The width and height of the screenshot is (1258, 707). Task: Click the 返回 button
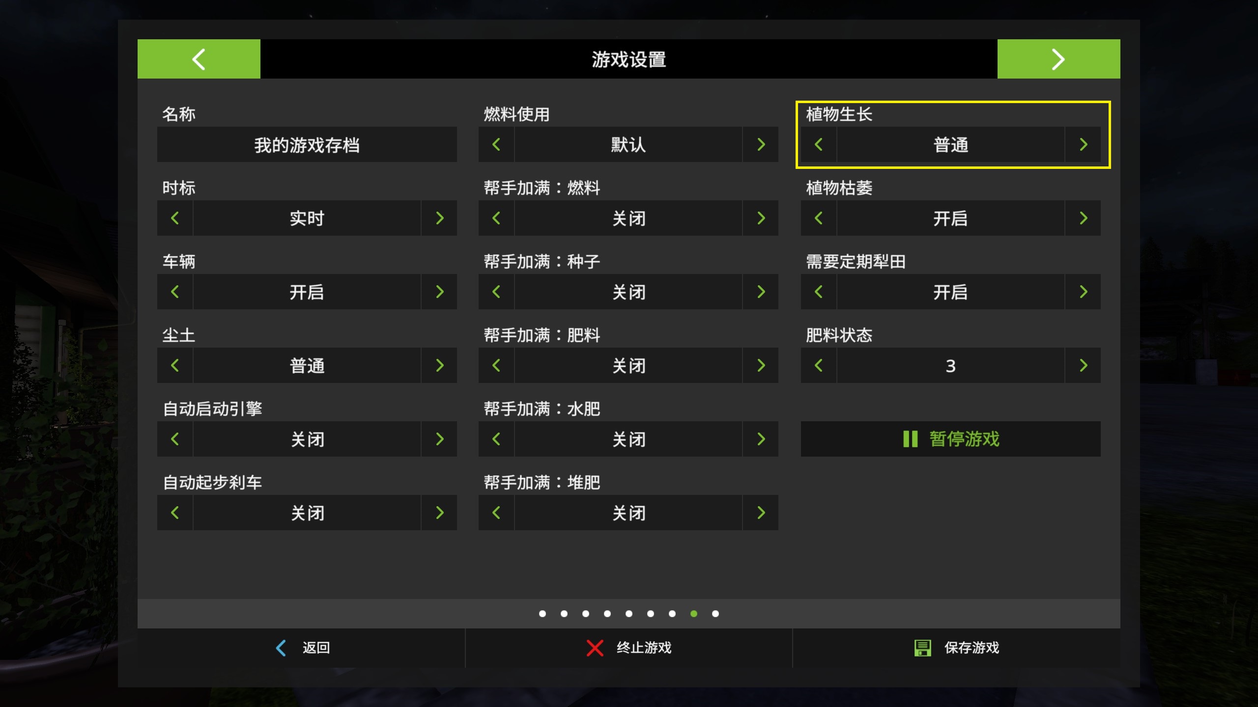tap(315, 648)
